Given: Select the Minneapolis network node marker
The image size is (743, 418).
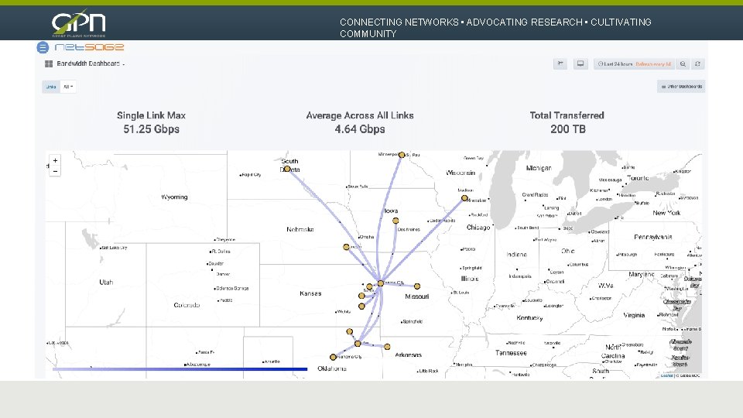Looking at the screenshot, I should tap(402, 155).
